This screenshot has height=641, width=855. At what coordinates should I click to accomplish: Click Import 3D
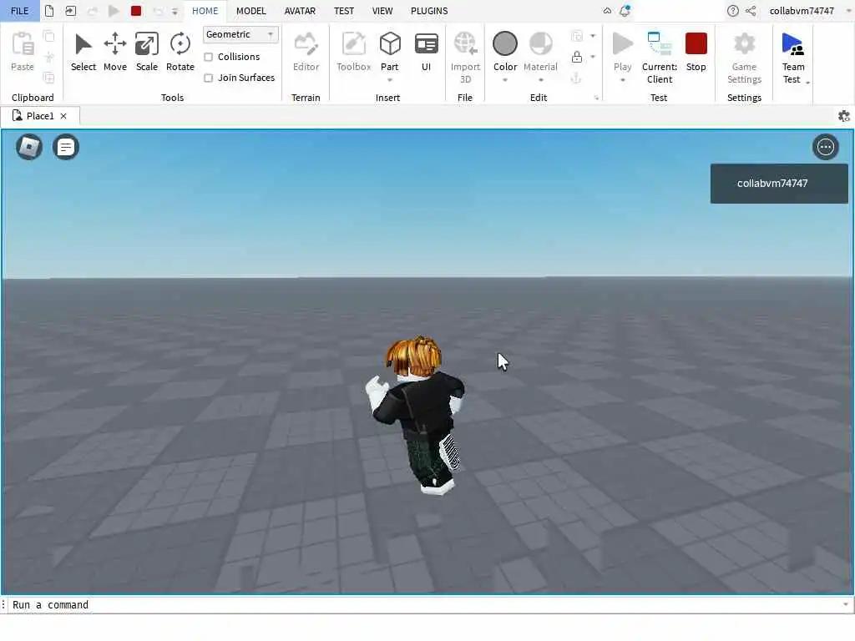click(x=465, y=58)
